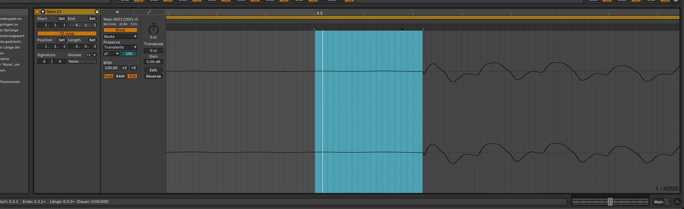
Task: Click the blue selected waveform region
Action: click(x=369, y=112)
